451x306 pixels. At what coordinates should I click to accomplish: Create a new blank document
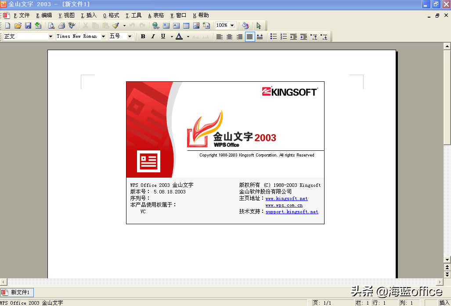[8, 25]
